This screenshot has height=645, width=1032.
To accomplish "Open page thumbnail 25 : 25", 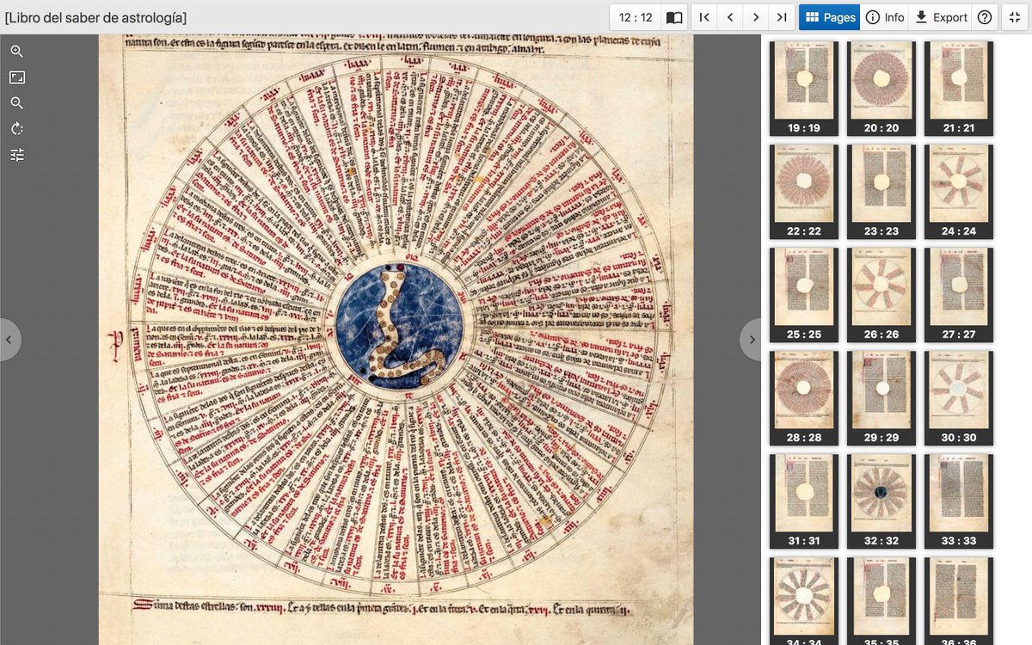I will pyautogui.click(x=804, y=295).
